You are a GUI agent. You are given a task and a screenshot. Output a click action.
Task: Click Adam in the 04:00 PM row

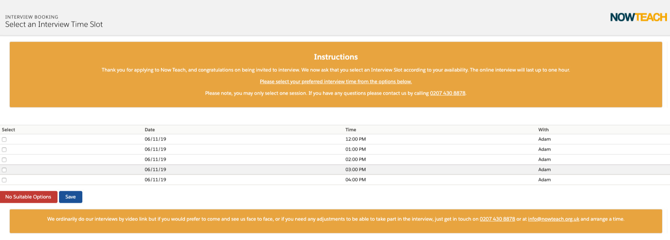[544, 180]
